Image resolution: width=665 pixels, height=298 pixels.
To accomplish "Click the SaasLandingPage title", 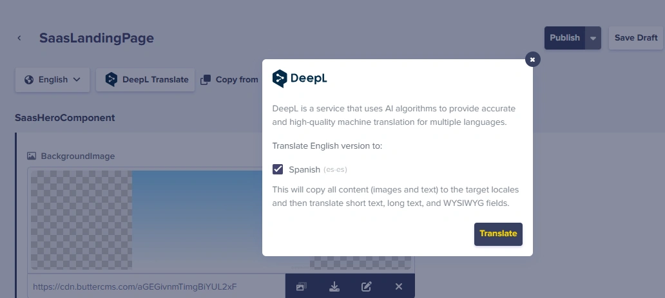I will tap(97, 38).
